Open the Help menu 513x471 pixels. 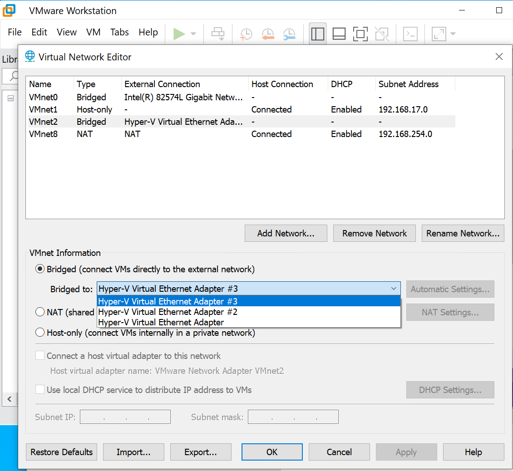148,32
